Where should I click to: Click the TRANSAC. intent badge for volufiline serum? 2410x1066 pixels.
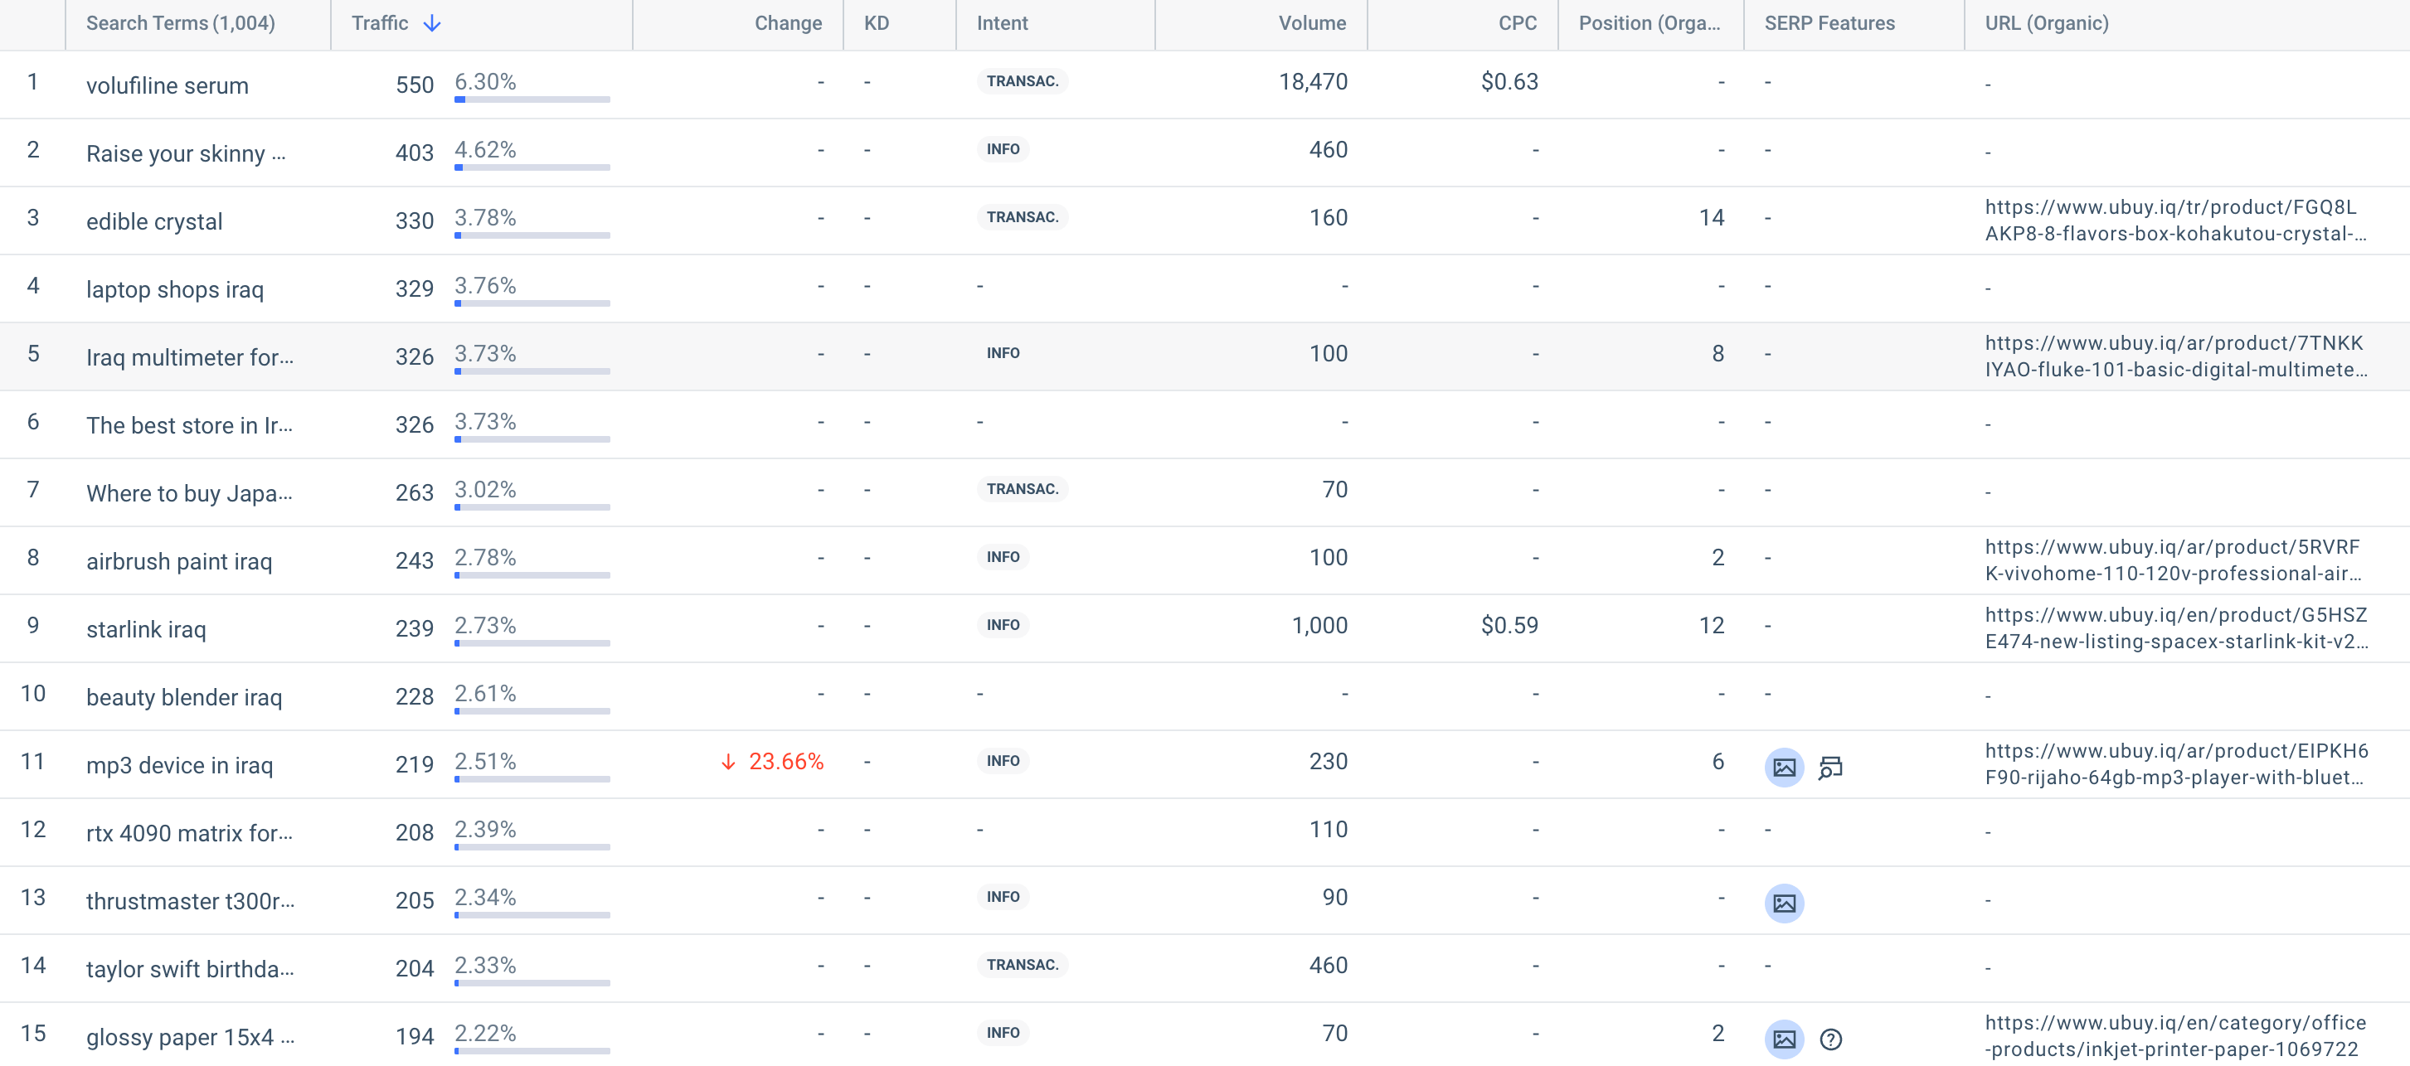tap(1022, 81)
